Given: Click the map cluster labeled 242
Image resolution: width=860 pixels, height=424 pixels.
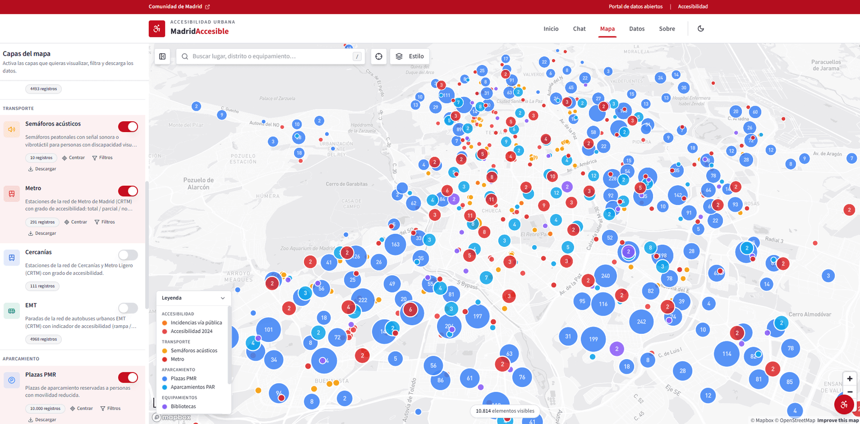Looking at the screenshot, I should 641,321.
